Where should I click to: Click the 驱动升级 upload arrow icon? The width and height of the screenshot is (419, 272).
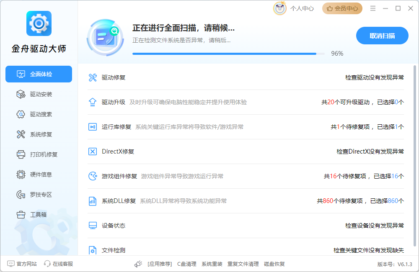(93, 102)
